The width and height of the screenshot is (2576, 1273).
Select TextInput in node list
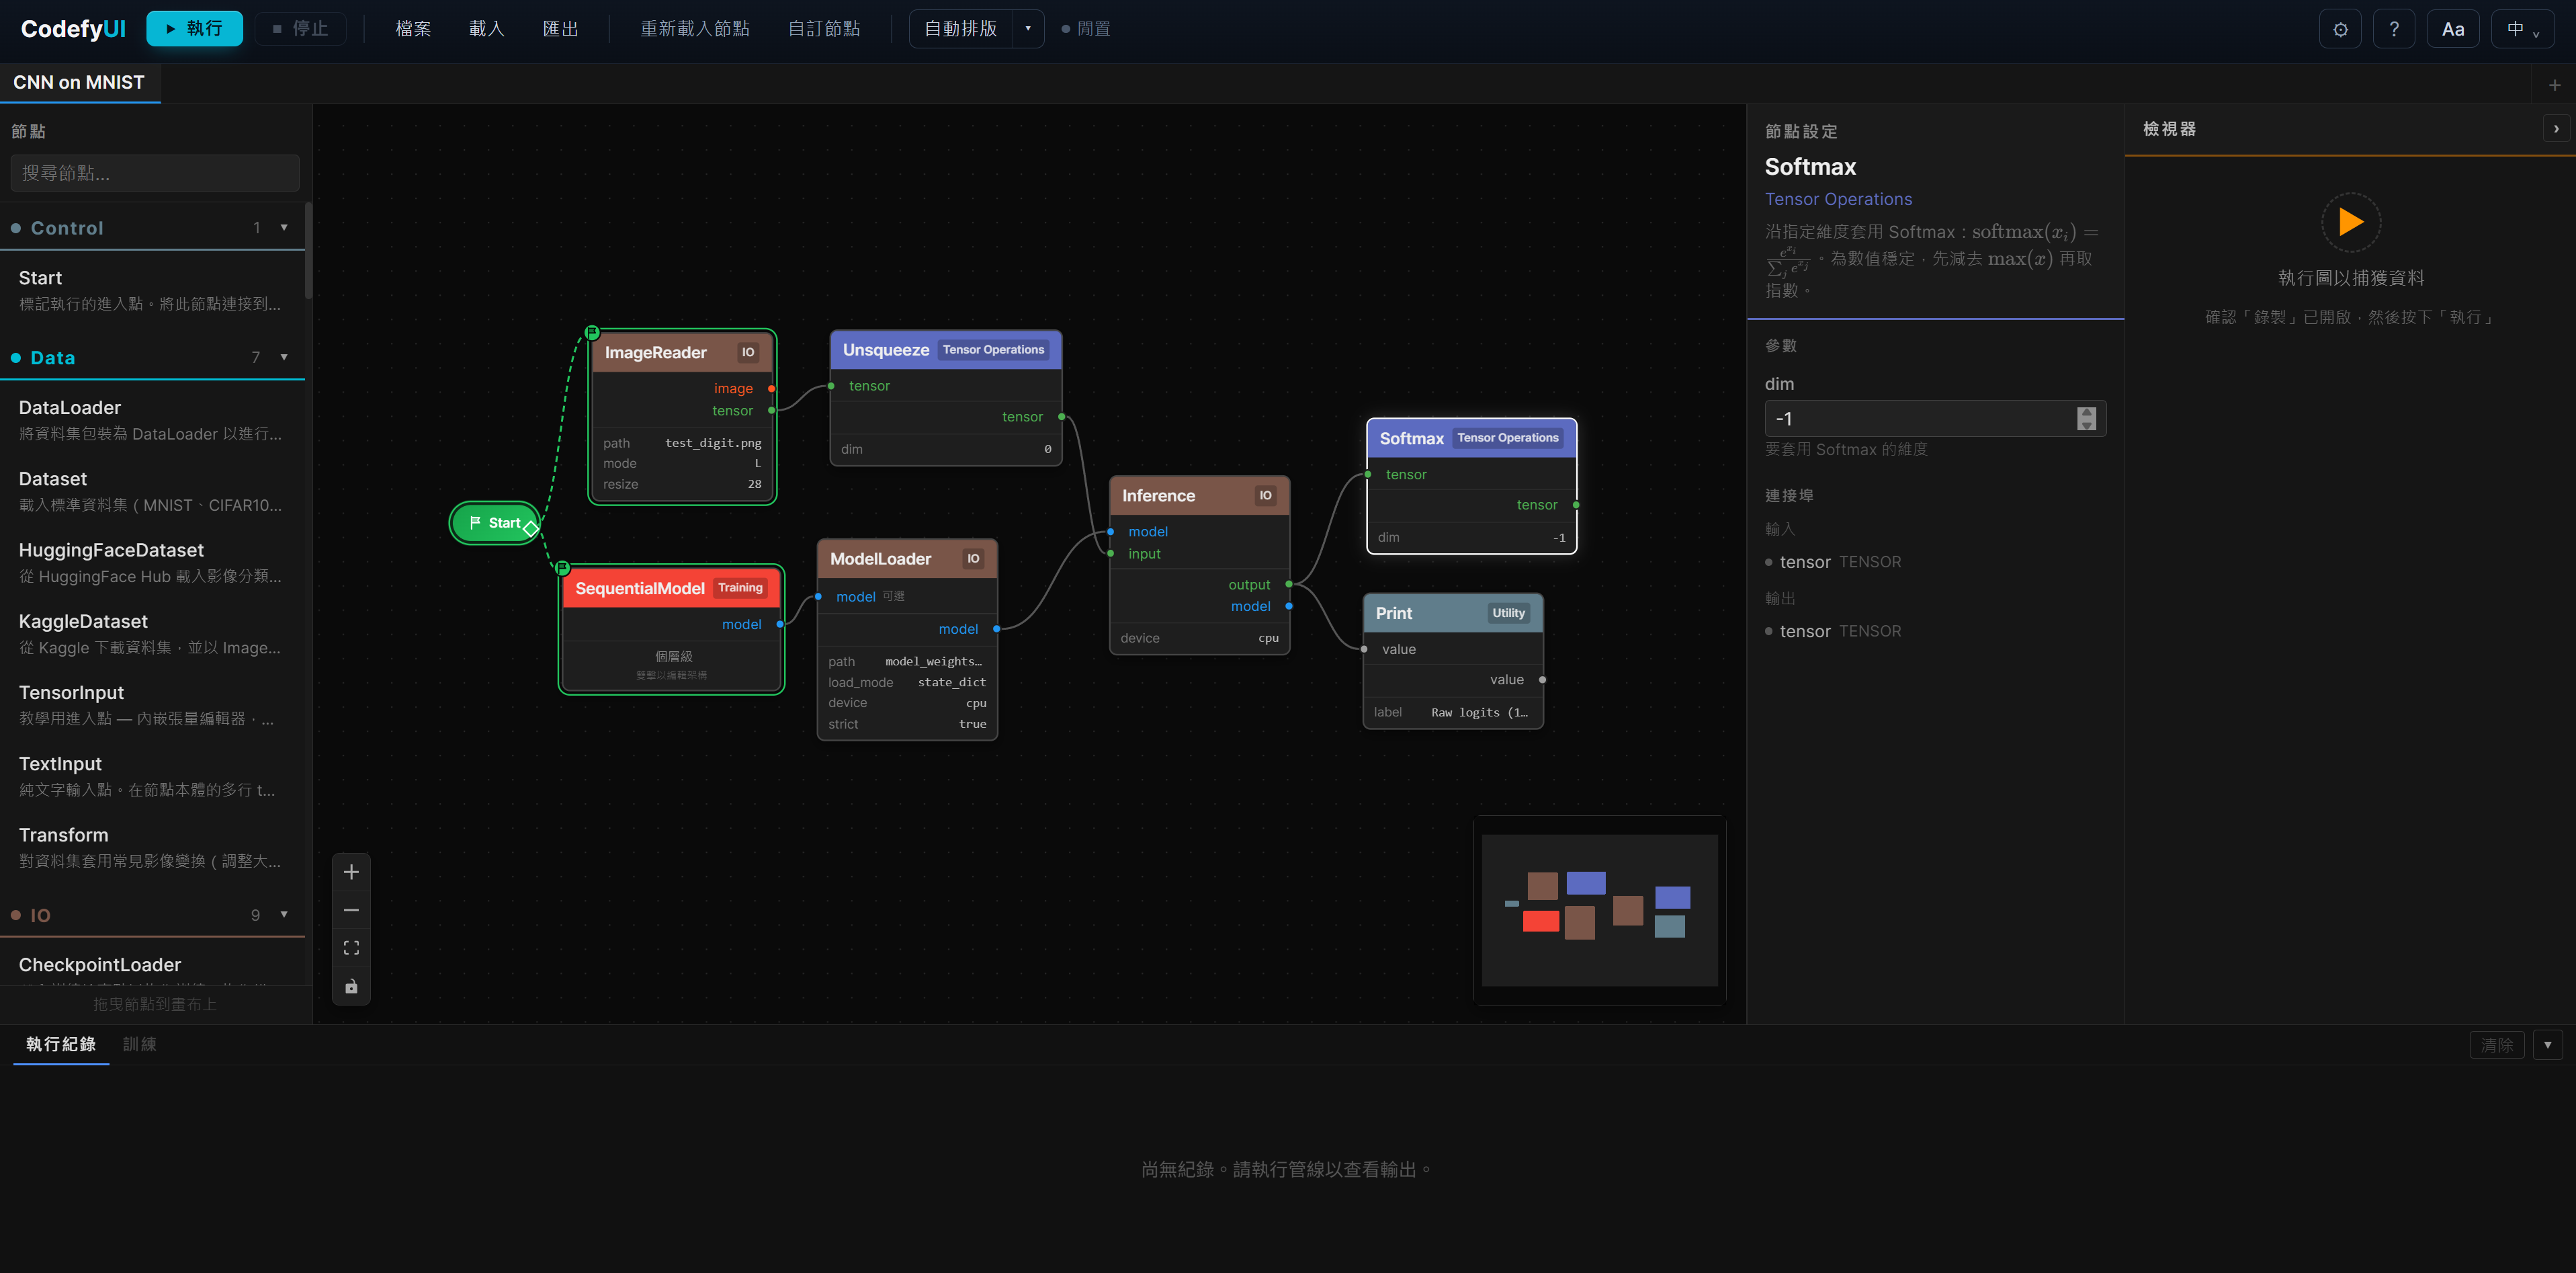coord(152,776)
